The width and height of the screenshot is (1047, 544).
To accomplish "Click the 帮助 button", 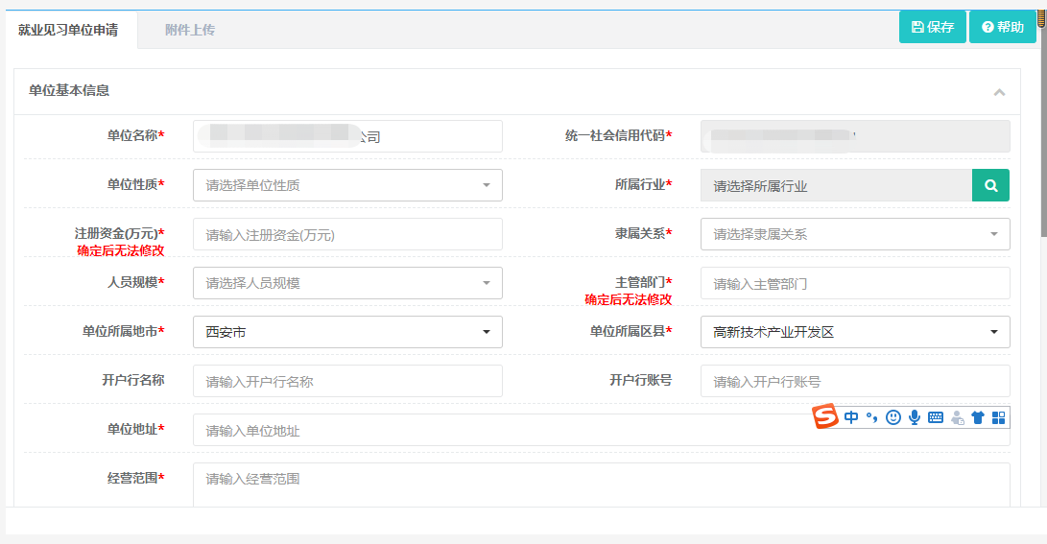I will [1002, 27].
